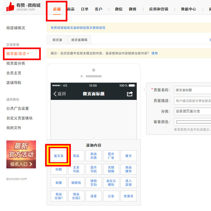This screenshot has width=211, height=211.
Task: Add a 图片导航 module
Action: click(94, 169)
